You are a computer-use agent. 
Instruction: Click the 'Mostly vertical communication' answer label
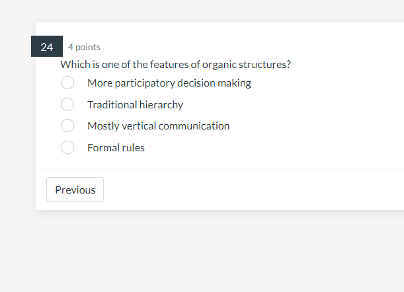point(158,126)
